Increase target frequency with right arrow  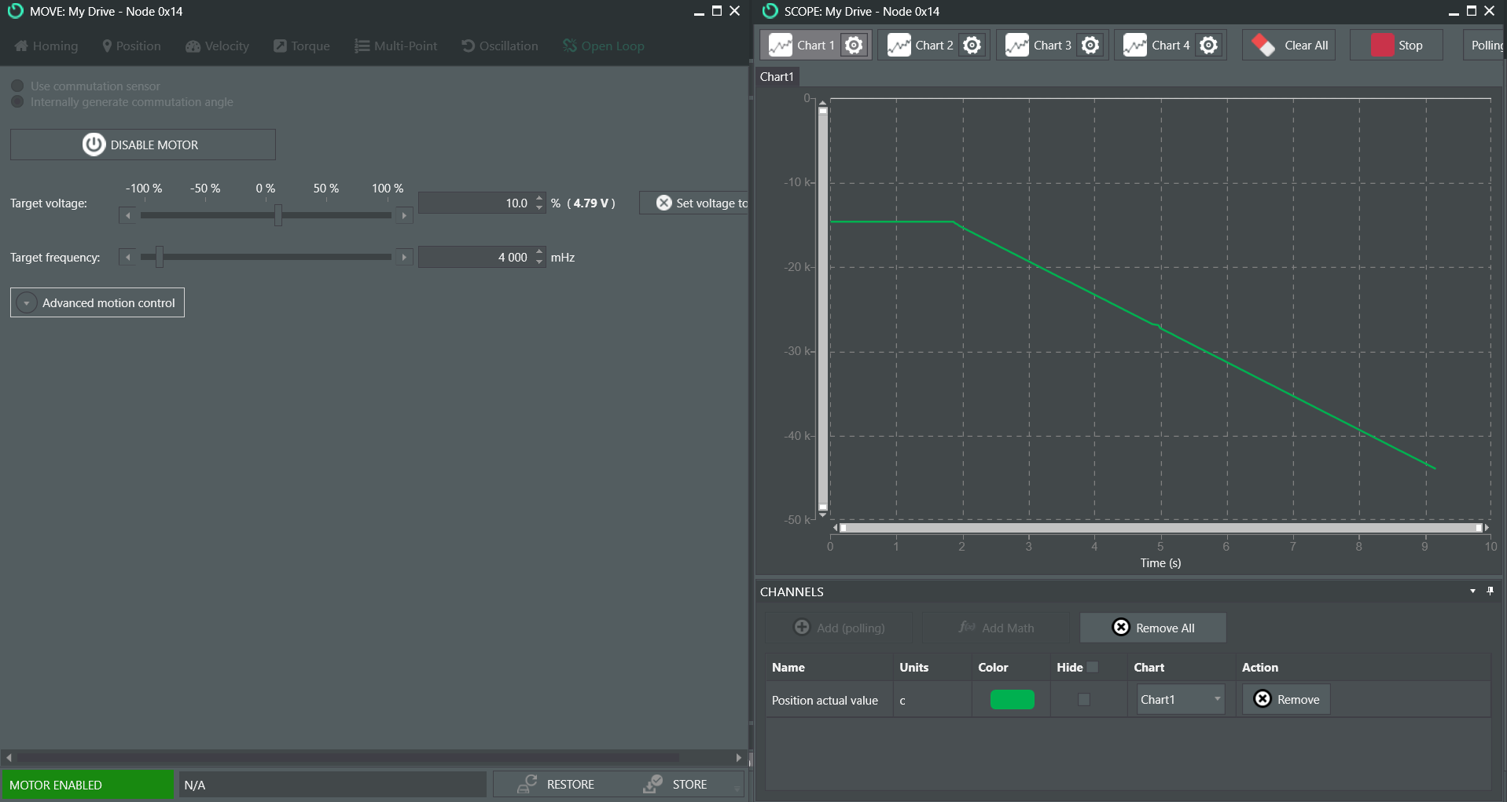(404, 257)
